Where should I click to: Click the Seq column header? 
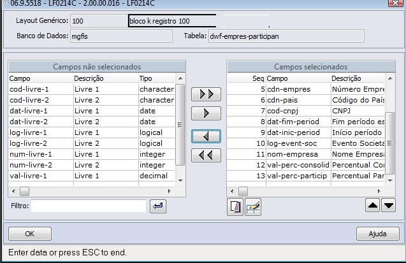tap(247, 78)
